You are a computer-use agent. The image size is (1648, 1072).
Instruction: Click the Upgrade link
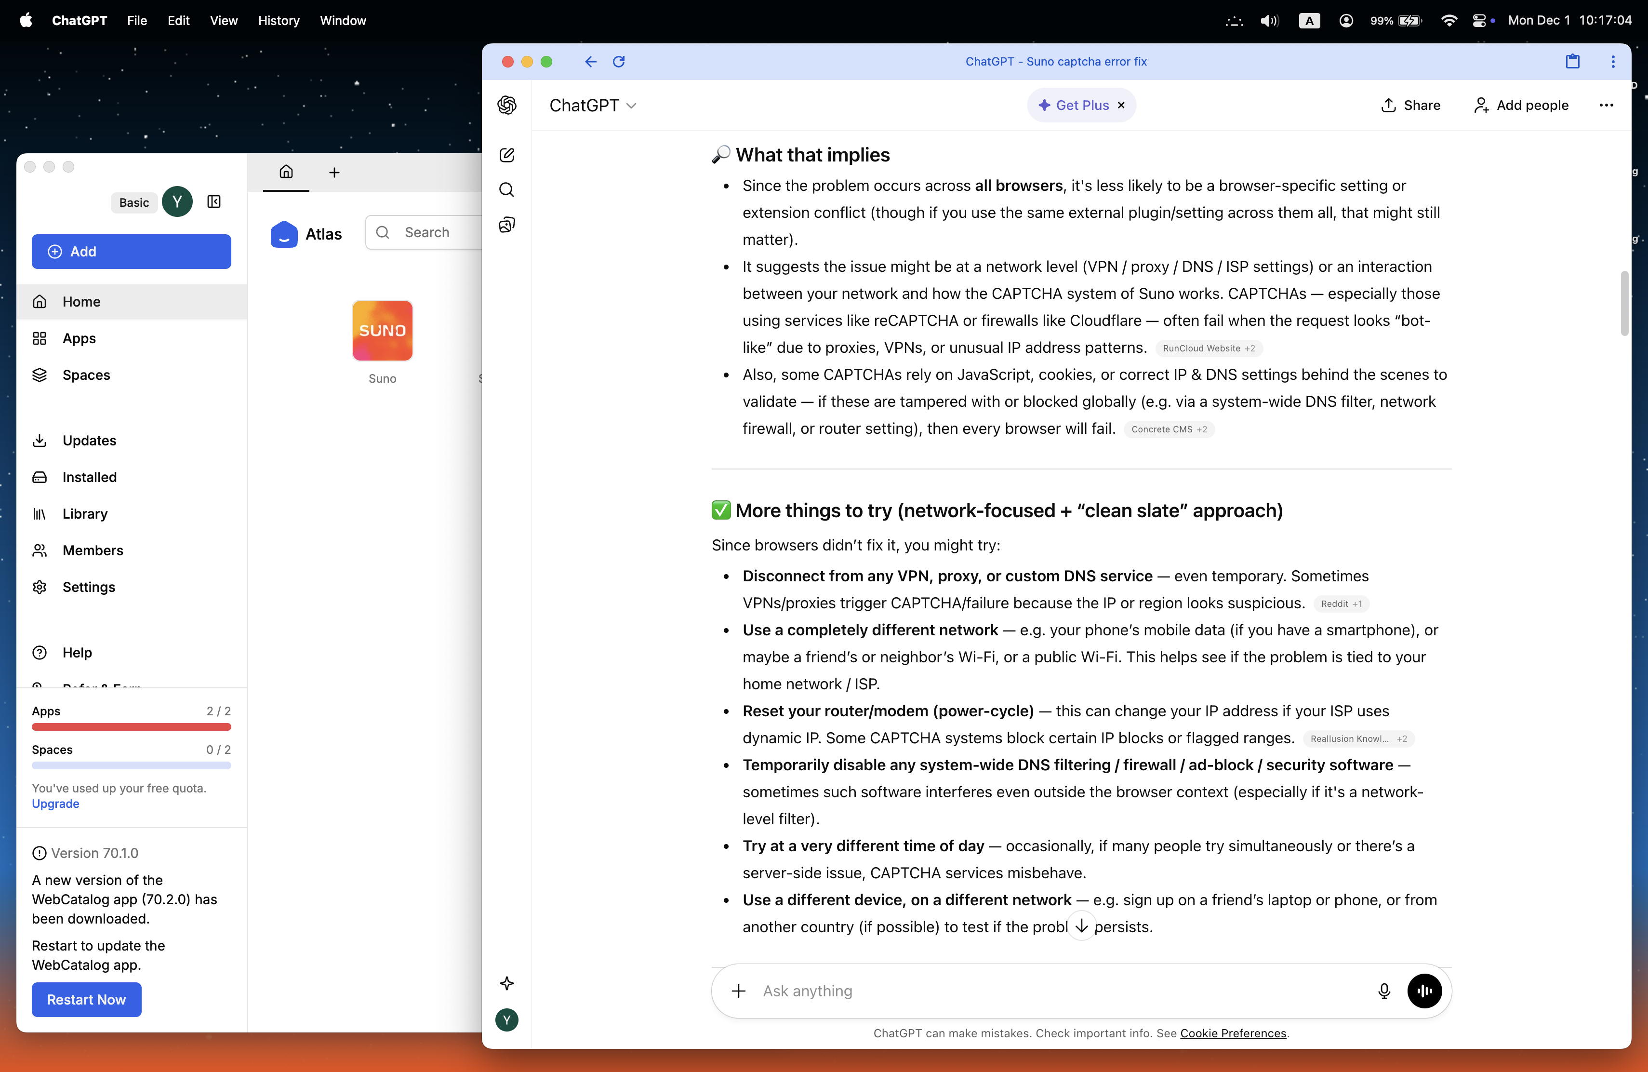(x=55, y=804)
